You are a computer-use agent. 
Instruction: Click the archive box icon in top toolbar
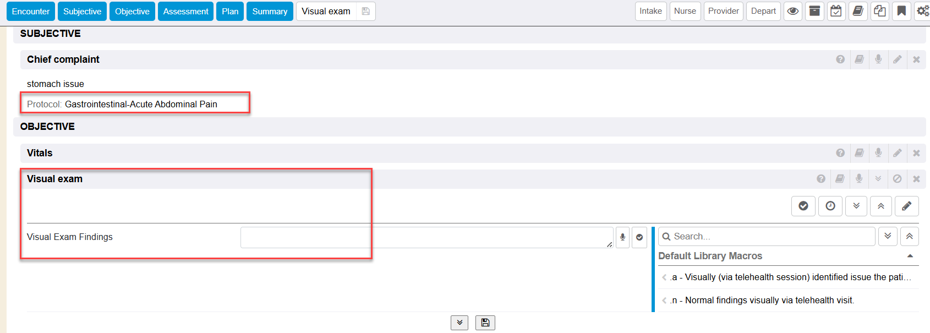pos(814,11)
